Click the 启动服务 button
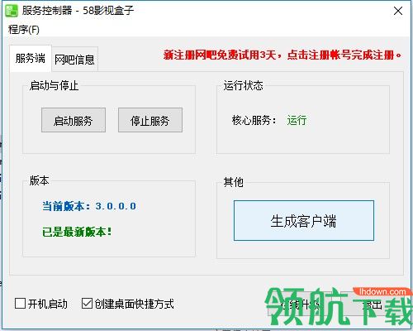The height and width of the screenshot is (331, 413). coord(74,120)
